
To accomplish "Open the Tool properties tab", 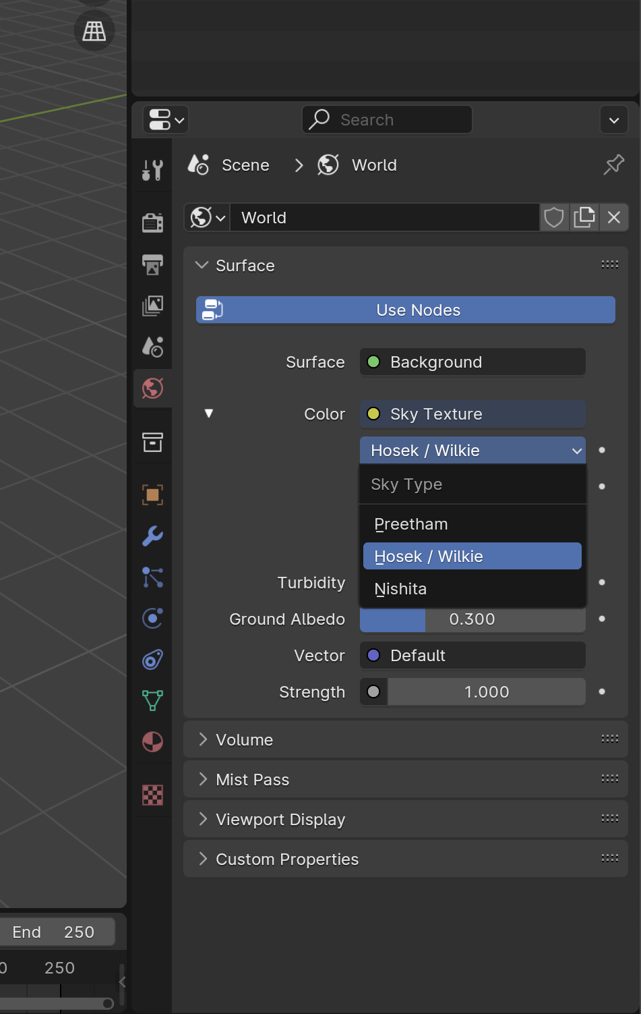I will [x=152, y=170].
